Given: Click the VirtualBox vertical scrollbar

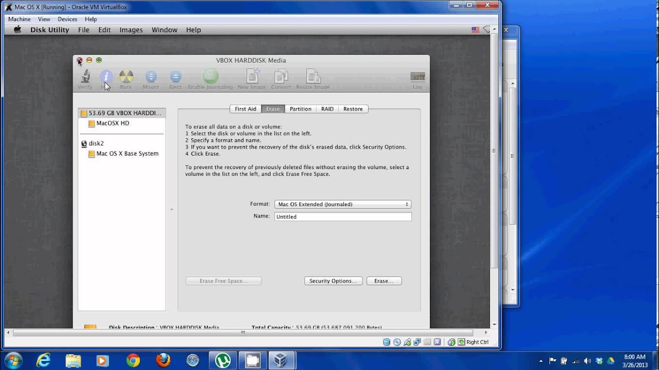Looking at the screenshot, I should 494,150.
